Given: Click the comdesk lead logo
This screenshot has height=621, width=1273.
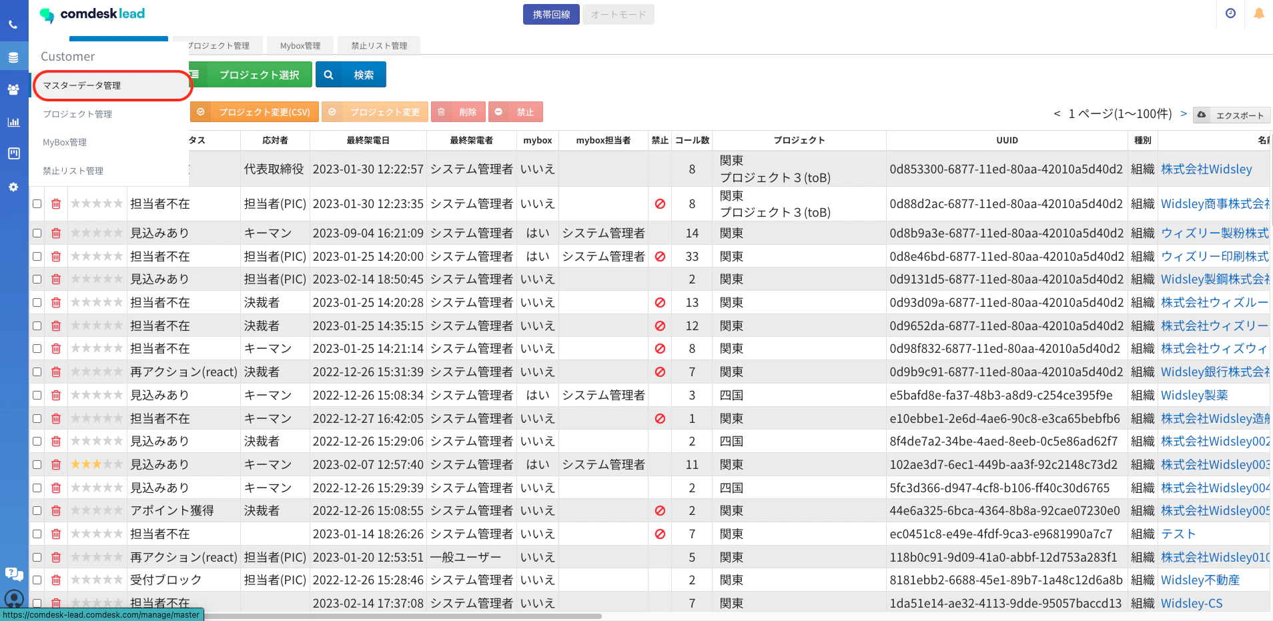Looking at the screenshot, I should tap(92, 14).
